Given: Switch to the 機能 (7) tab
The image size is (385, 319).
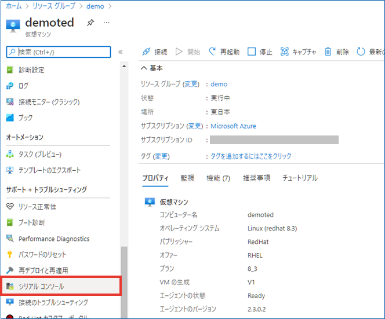Looking at the screenshot, I should point(218,178).
